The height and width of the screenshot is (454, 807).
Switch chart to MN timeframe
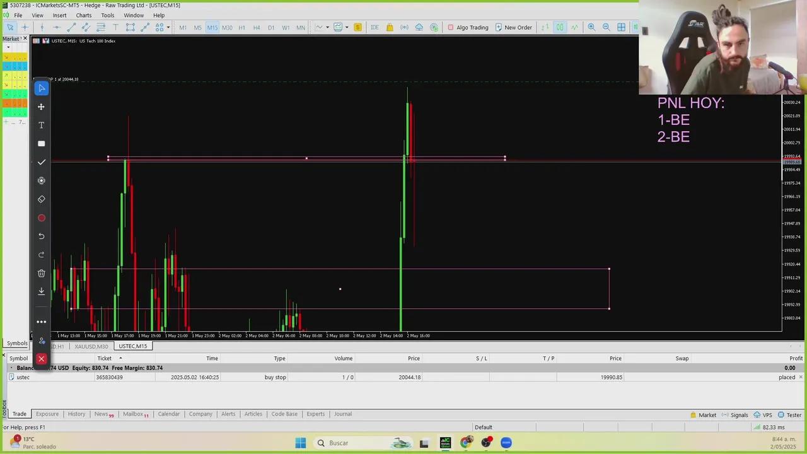tap(301, 27)
